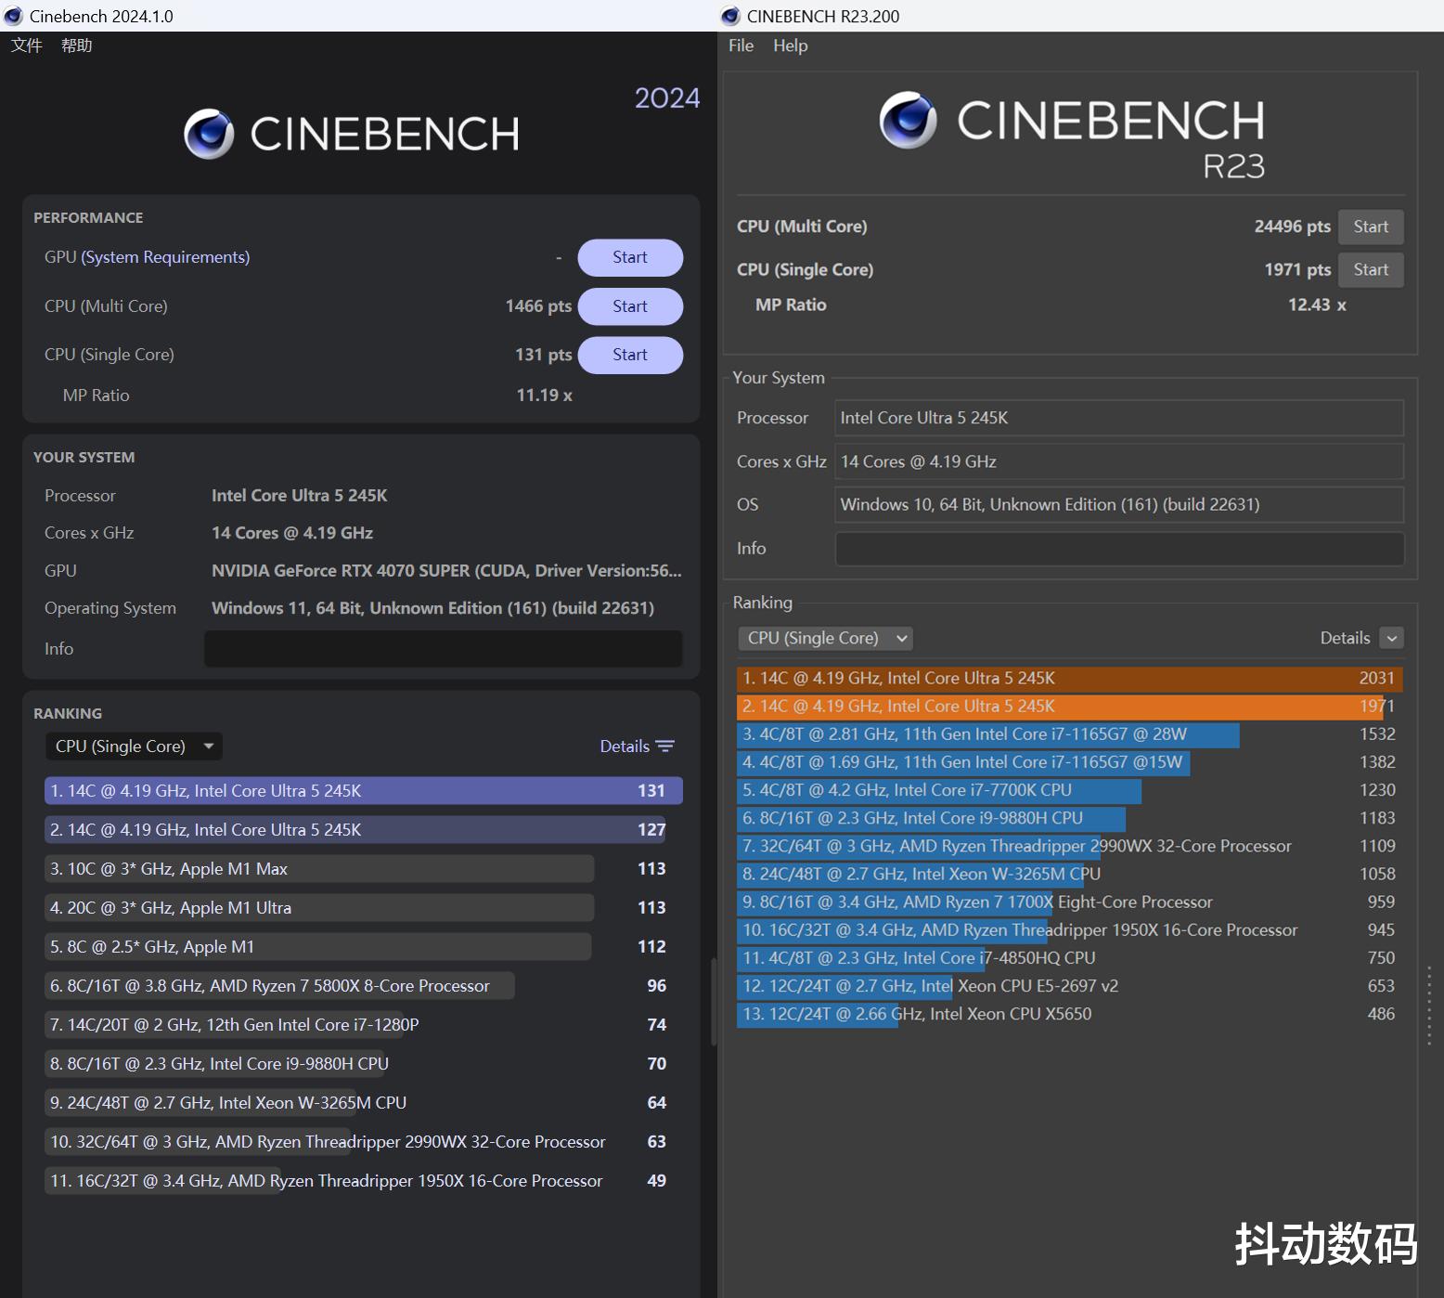The height and width of the screenshot is (1298, 1444).
Task: Click the '14 Cores @ 4.19 GHz' value in Cinebench 2024
Action: click(x=292, y=533)
